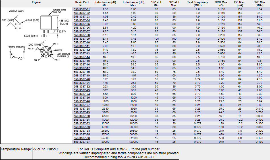Click the 558-3387-05 part link

pyautogui.click(x=82, y=24)
